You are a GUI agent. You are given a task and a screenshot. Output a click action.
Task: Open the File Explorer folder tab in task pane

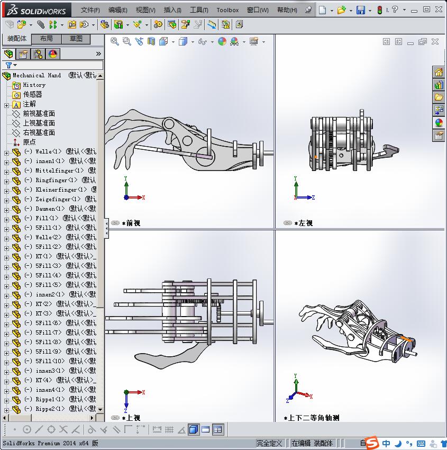tap(439, 97)
